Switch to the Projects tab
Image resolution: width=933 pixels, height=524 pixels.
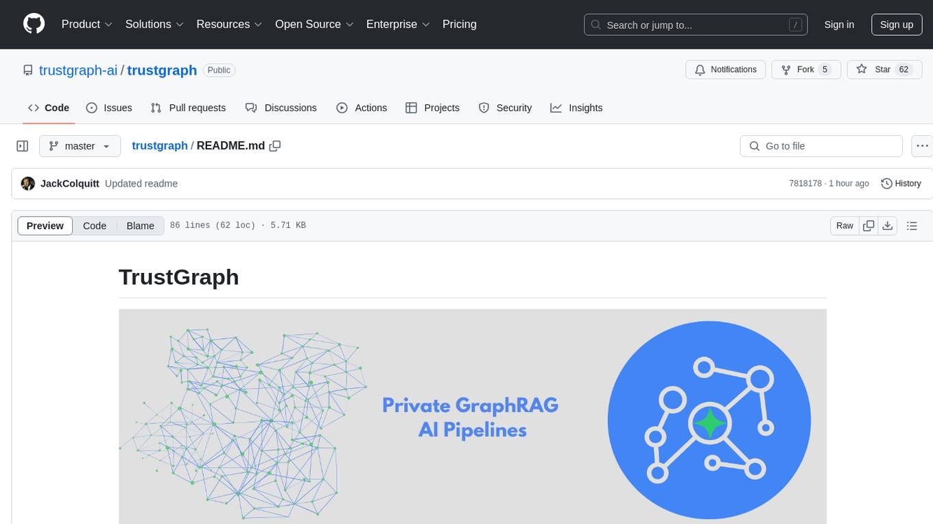click(x=432, y=108)
